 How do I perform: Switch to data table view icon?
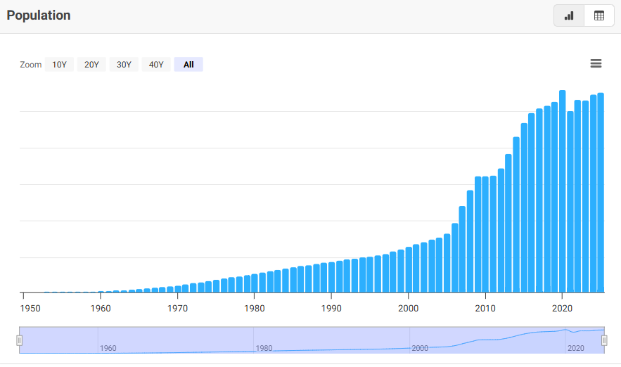598,16
